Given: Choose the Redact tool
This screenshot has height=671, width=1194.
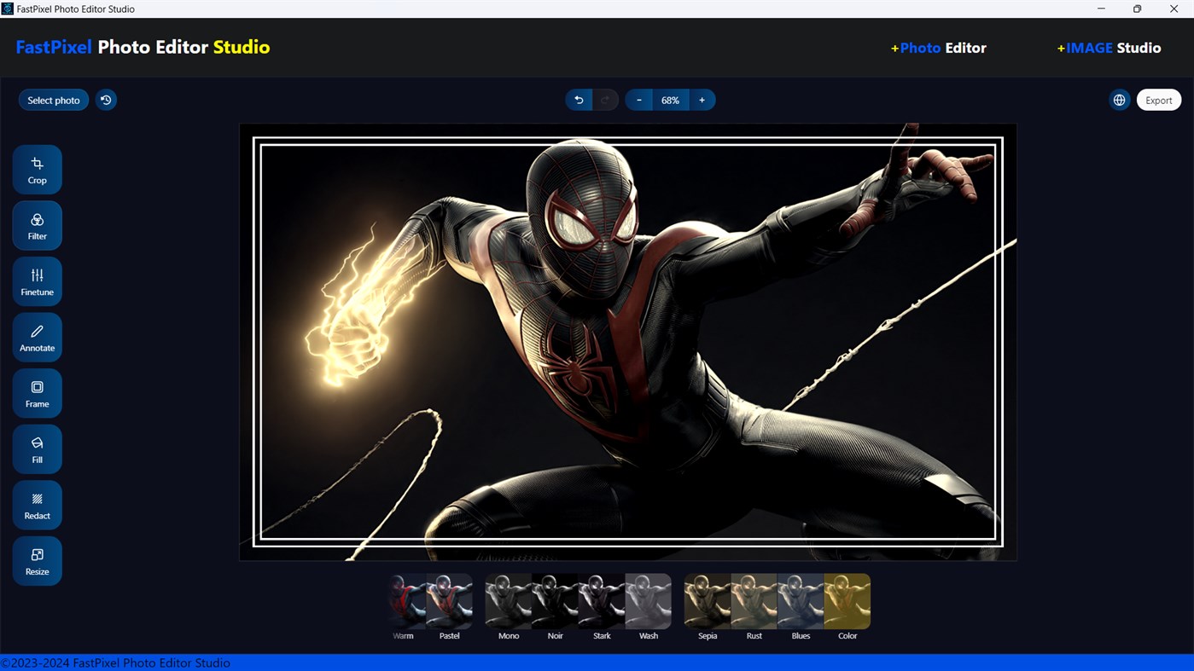Looking at the screenshot, I should (x=37, y=505).
